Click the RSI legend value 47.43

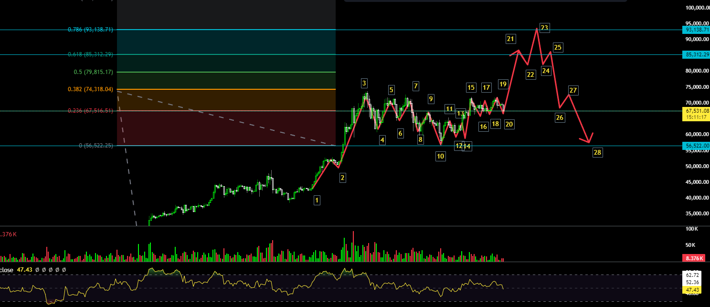click(x=24, y=270)
